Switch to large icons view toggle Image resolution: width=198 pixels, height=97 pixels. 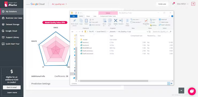point(172,83)
